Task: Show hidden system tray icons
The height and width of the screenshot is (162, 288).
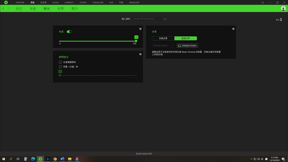Action: [251, 159]
